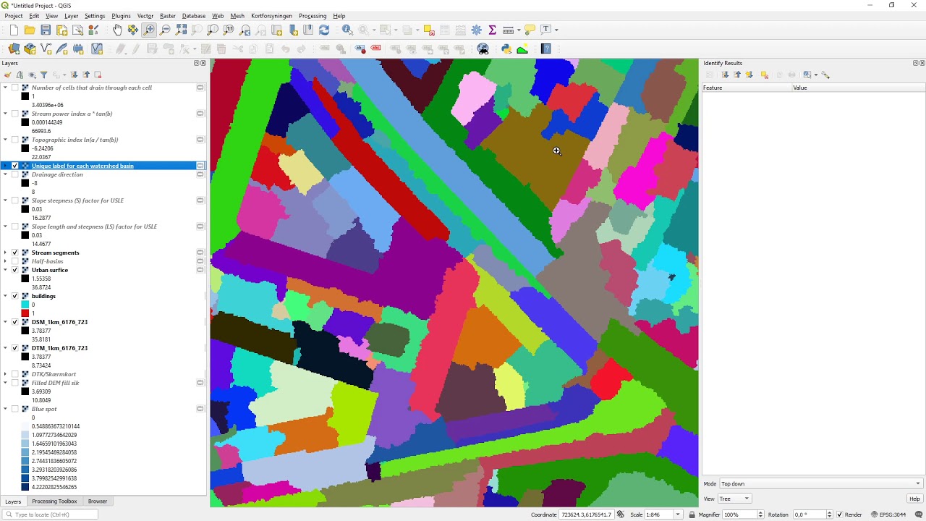Select the Measure Line ruler tool
926x521 pixels.
tap(508, 30)
